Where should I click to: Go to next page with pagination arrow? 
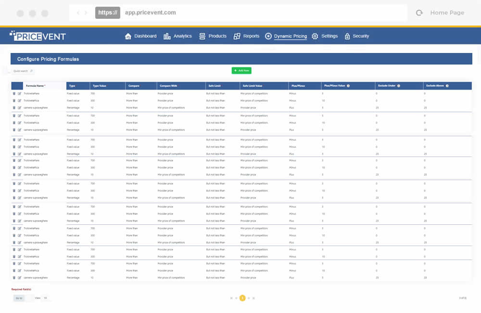249,298
